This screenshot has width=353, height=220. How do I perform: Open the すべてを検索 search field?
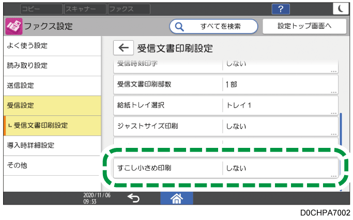point(213,26)
